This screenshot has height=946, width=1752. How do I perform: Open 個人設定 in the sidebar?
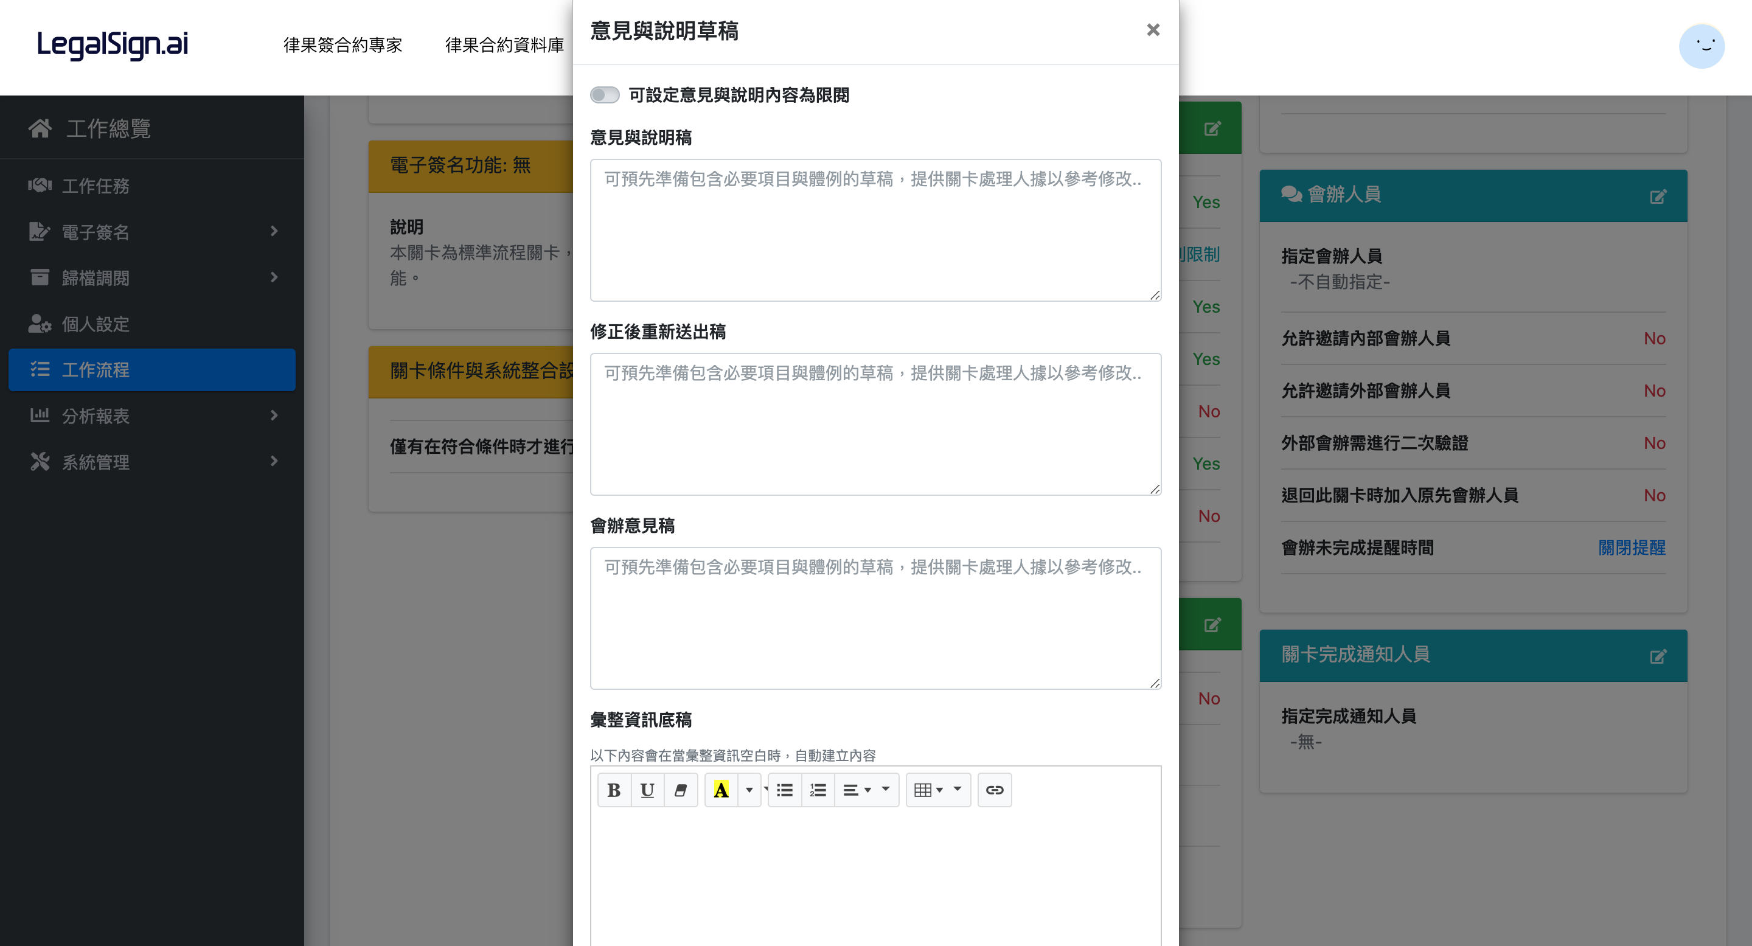(x=151, y=324)
